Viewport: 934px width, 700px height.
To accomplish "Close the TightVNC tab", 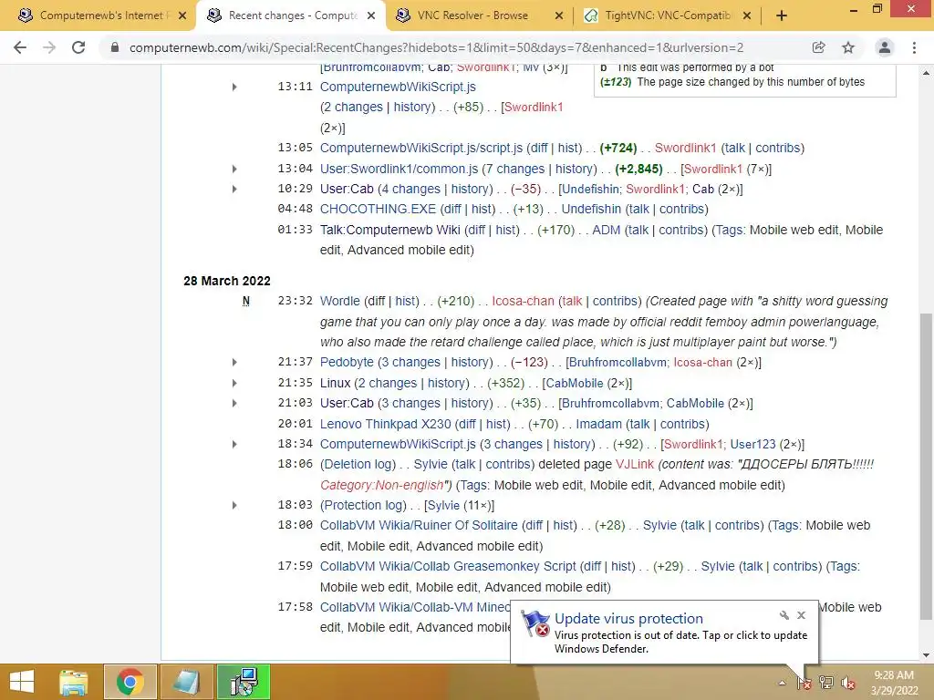I will pos(747,16).
